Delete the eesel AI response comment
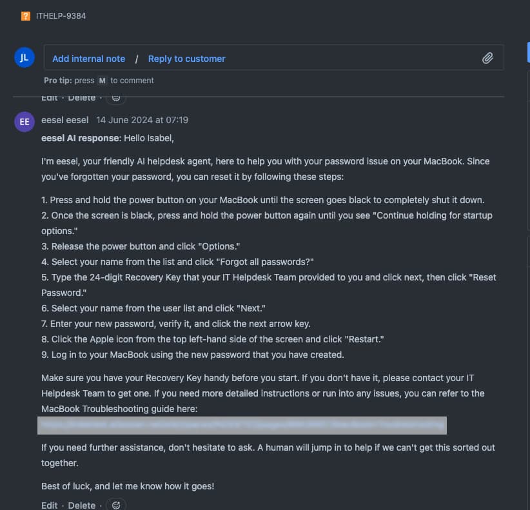530x510 pixels. point(82,505)
